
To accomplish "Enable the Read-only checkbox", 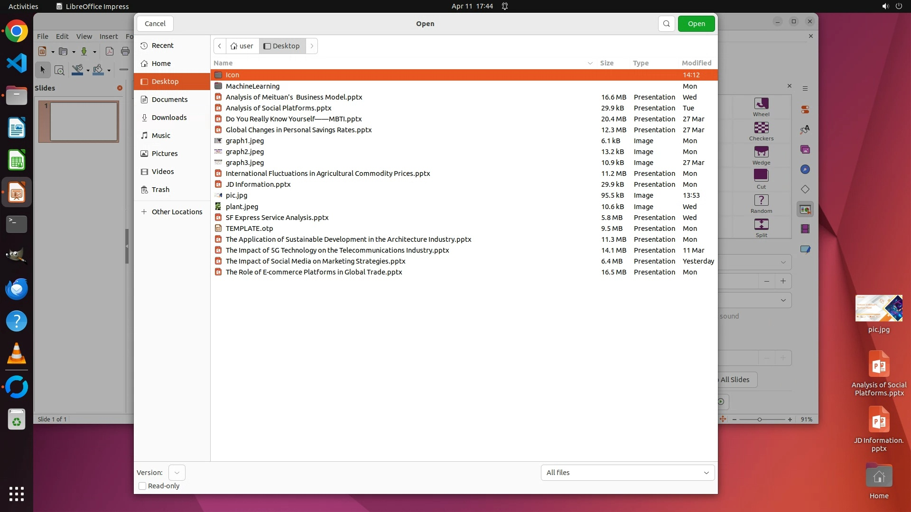I will [142, 486].
